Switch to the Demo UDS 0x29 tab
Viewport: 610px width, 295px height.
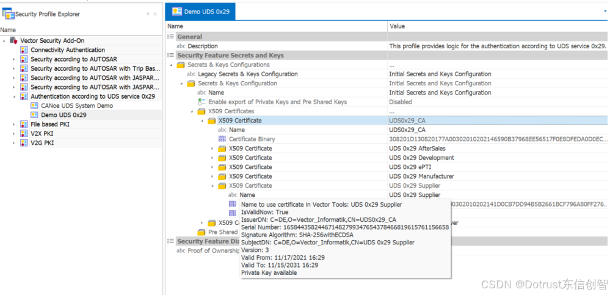point(200,12)
